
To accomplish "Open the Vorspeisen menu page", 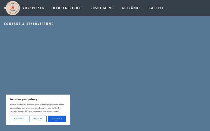I will [34, 8].
